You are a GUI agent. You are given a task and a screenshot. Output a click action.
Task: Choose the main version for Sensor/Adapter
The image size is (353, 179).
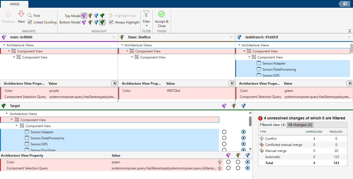[x=224, y=132]
